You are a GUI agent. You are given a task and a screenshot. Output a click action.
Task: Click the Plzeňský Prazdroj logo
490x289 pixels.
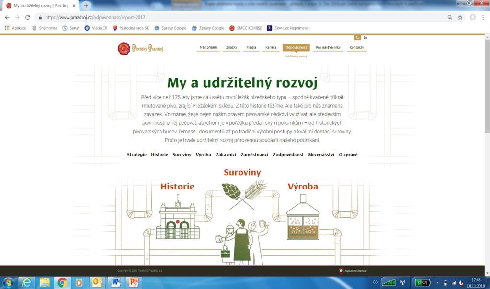pos(141,48)
